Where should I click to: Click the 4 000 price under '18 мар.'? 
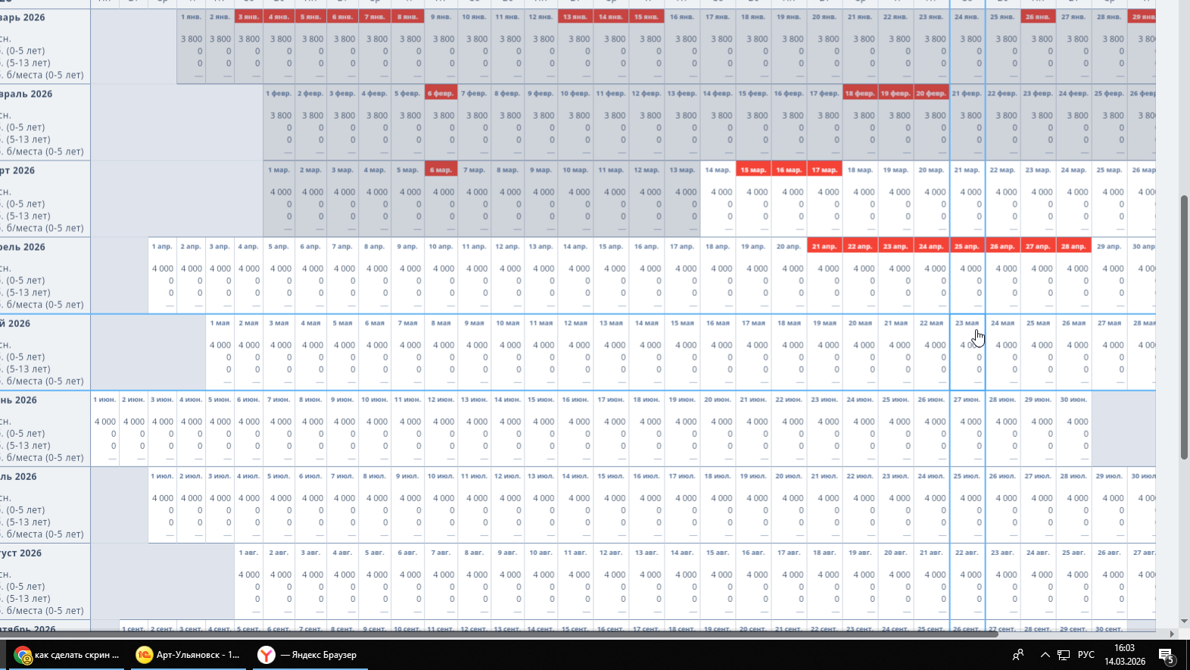pos(864,192)
